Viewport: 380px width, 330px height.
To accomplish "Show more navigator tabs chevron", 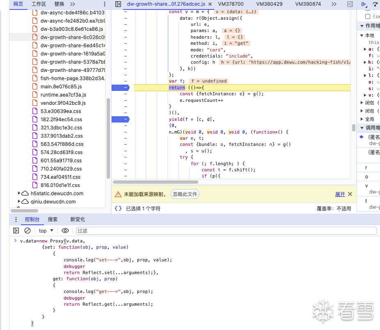I will pos(73,4).
